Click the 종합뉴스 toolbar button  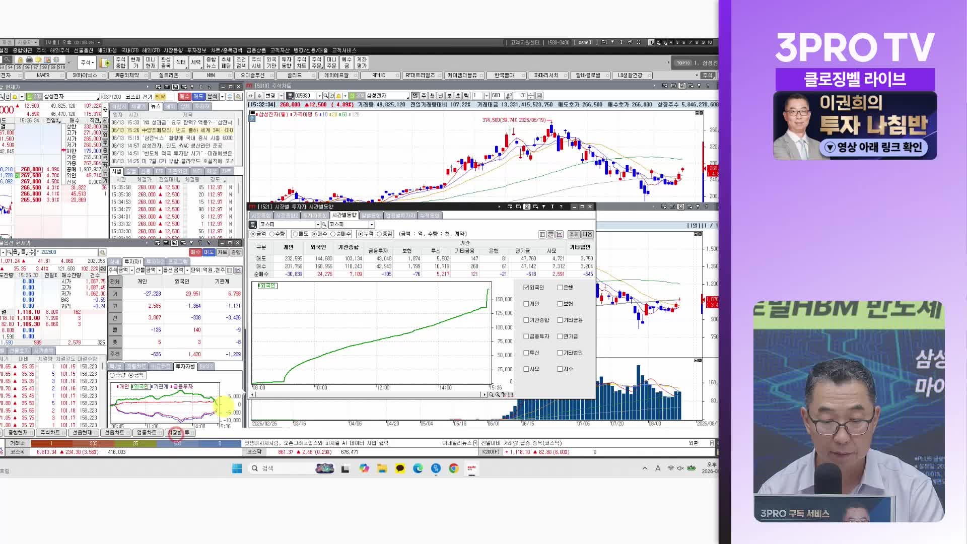tap(211, 62)
